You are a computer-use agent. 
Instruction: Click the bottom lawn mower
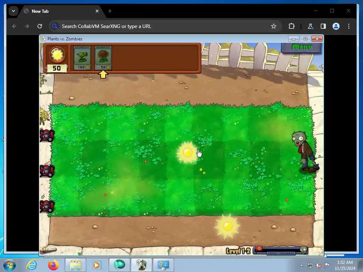(x=47, y=206)
